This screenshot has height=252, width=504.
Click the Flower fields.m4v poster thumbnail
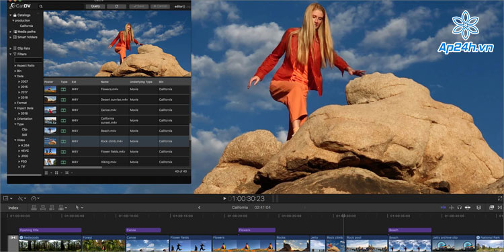pos(50,151)
